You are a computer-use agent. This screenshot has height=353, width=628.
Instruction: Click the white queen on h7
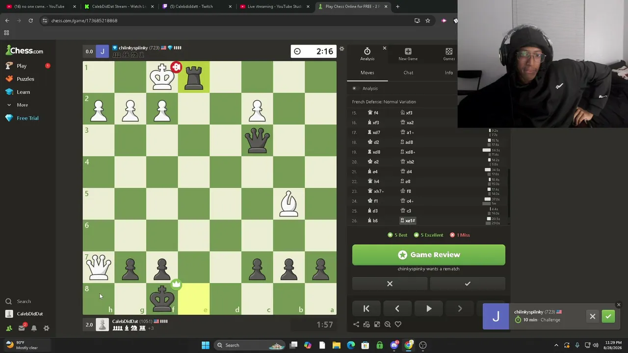tap(99, 267)
